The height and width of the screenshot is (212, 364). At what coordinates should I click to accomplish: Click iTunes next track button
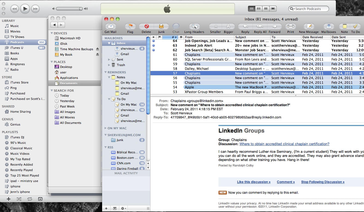(35, 9)
